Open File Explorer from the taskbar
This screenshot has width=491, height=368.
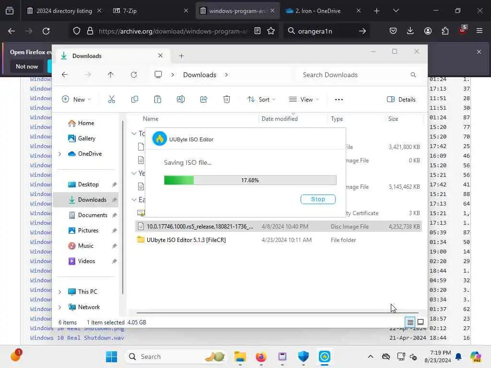[x=240, y=356]
